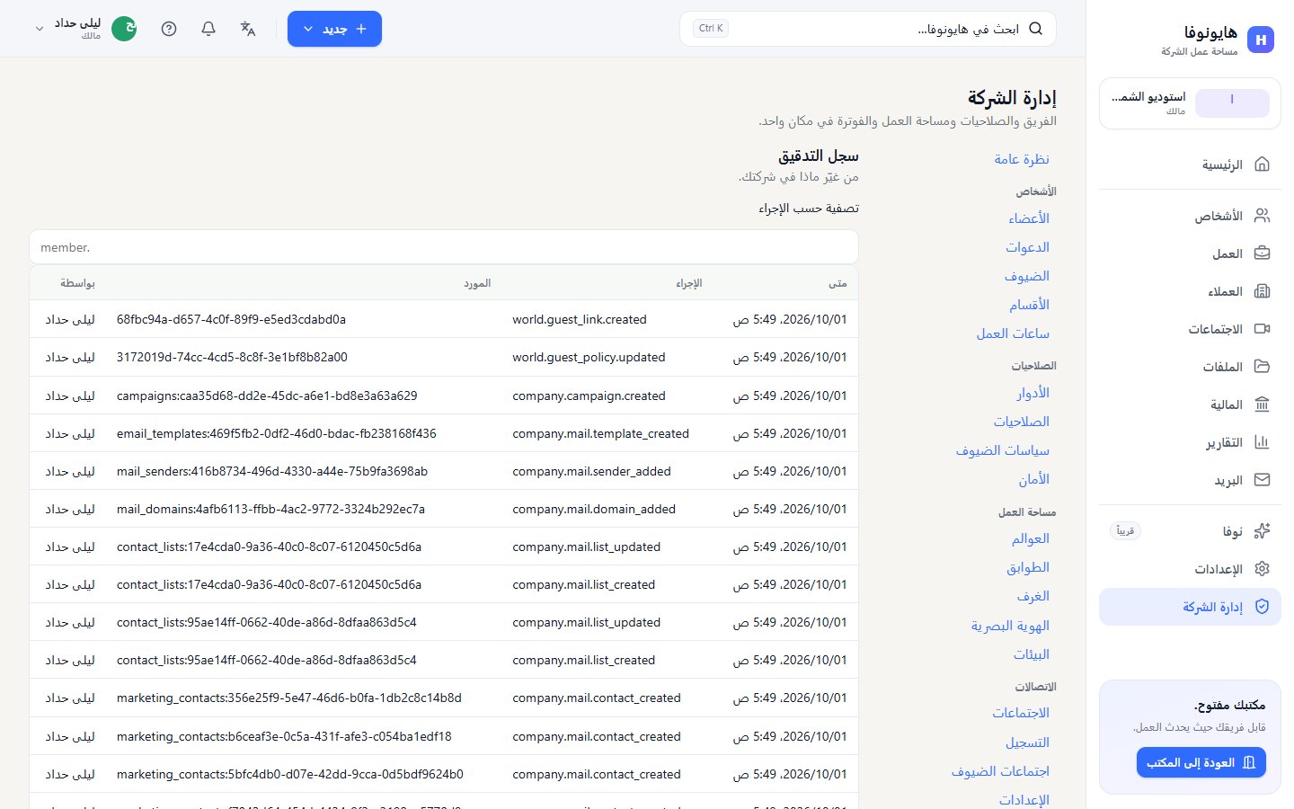This screenshot has width=1294, height=809.
Task: Go to نظرة عامة section
Action: click(1022, 159)
